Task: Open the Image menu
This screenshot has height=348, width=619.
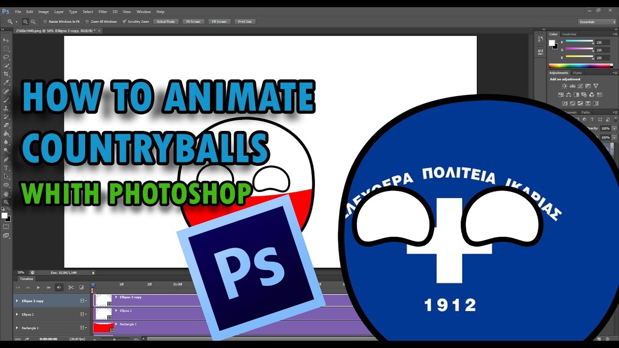Action: point(44,12)
